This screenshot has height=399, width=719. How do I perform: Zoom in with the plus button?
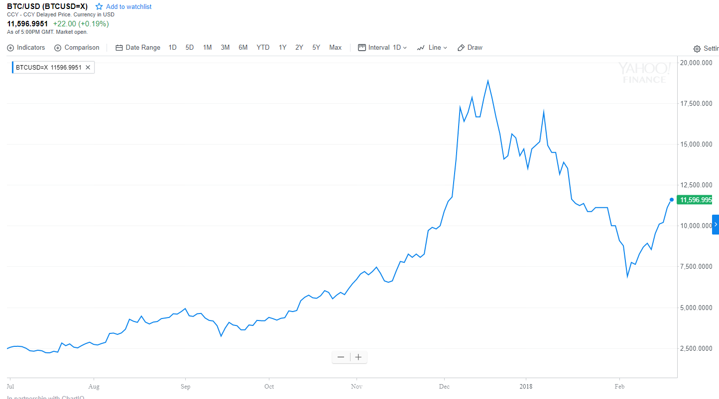pos(359,357)
